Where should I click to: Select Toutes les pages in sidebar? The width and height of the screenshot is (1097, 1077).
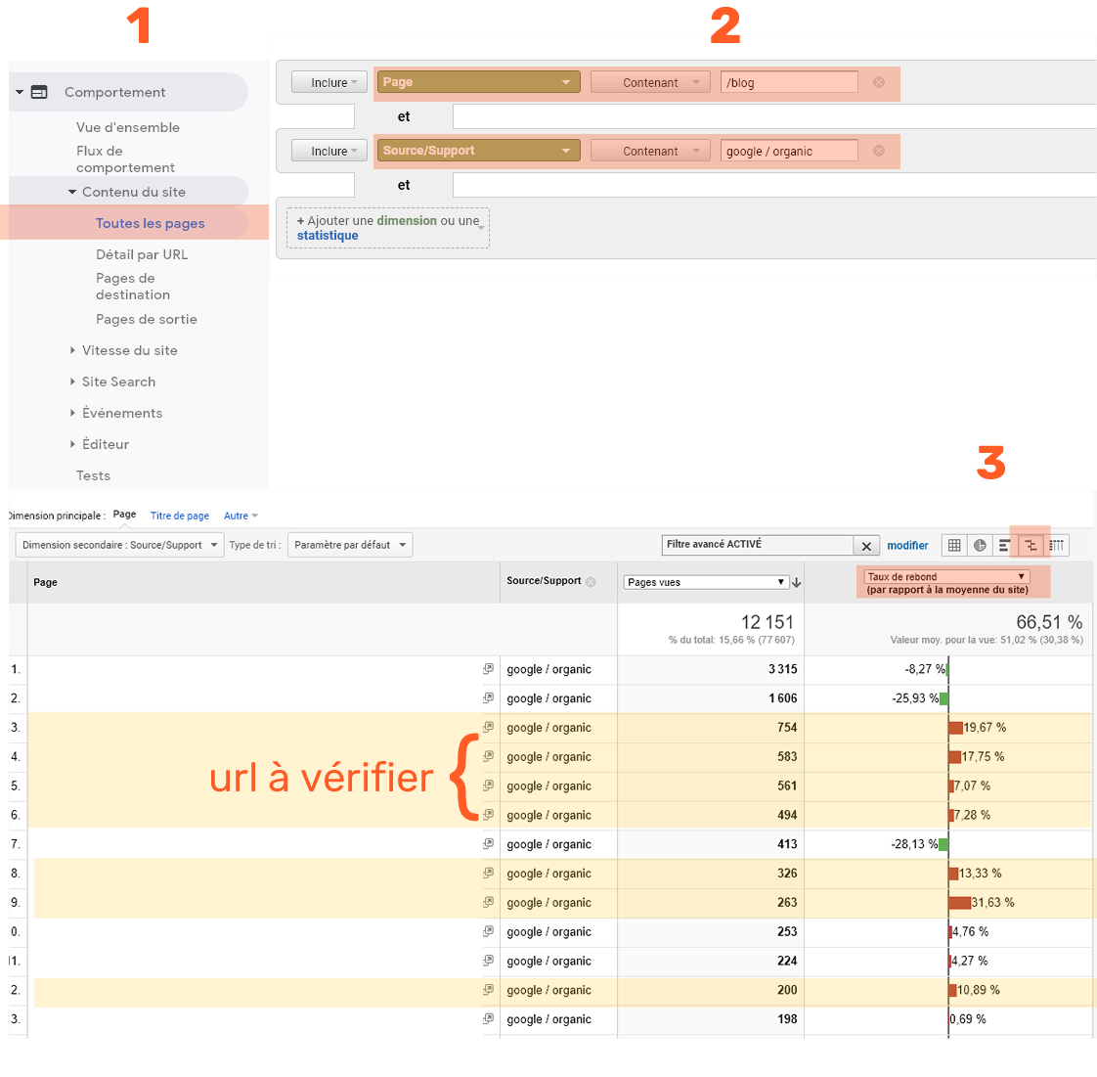tap(151, 223)
